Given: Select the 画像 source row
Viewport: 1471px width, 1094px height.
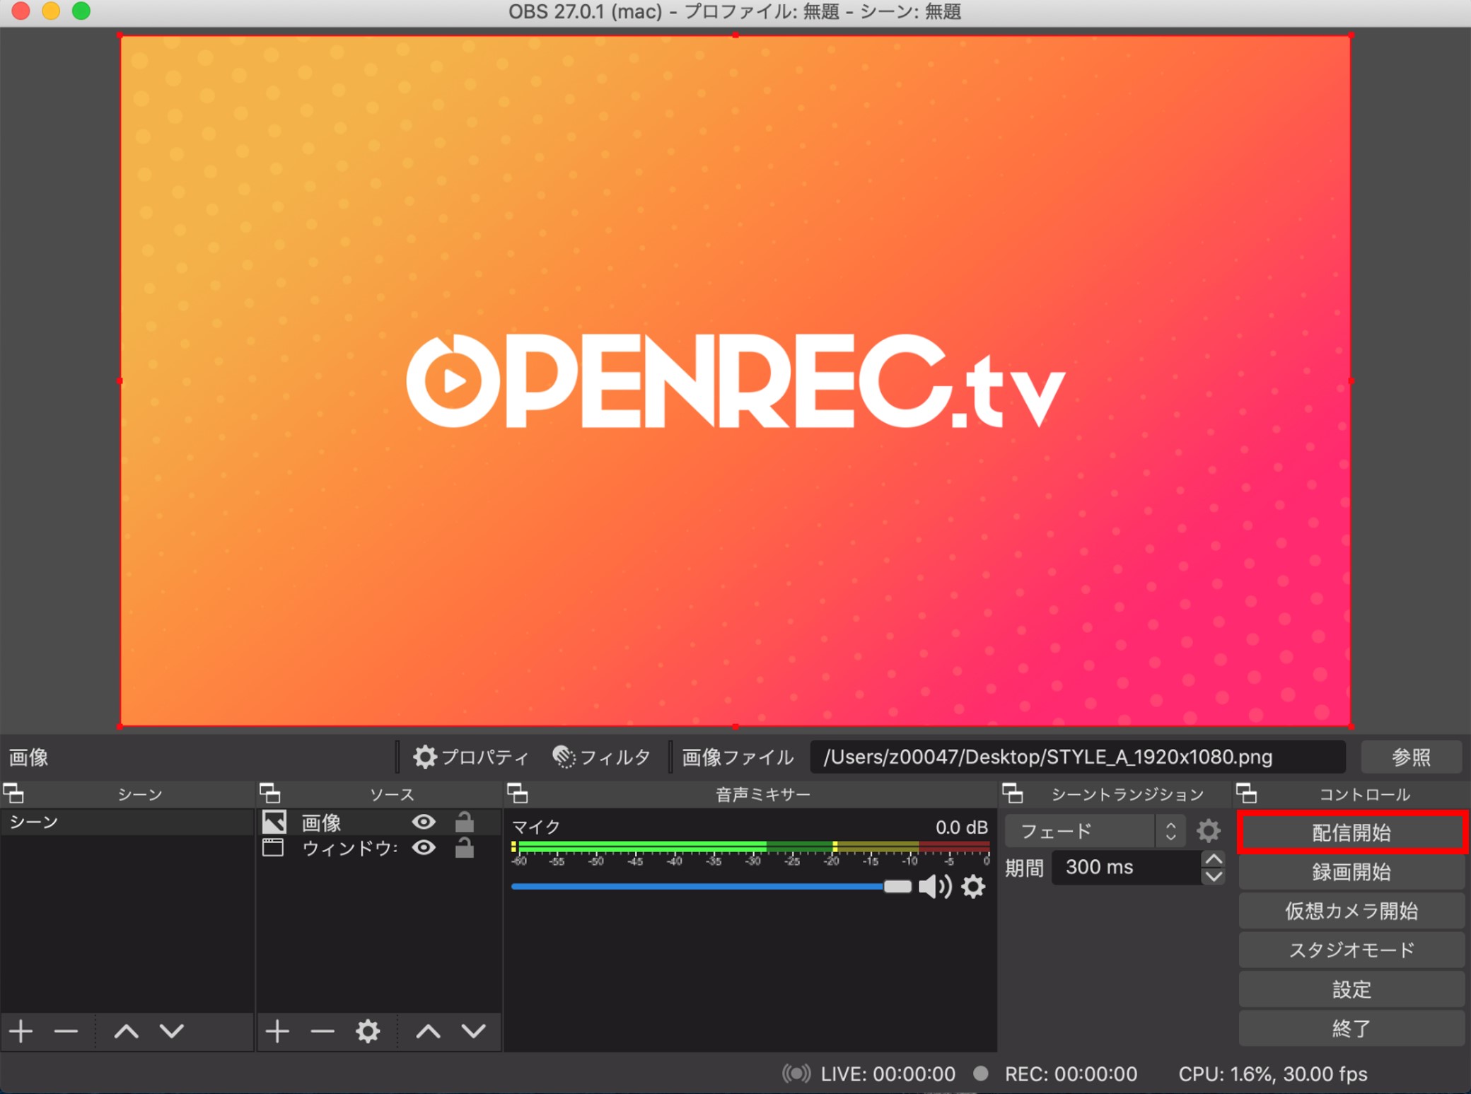Looking at the screenshot, I should coord(378,822).
